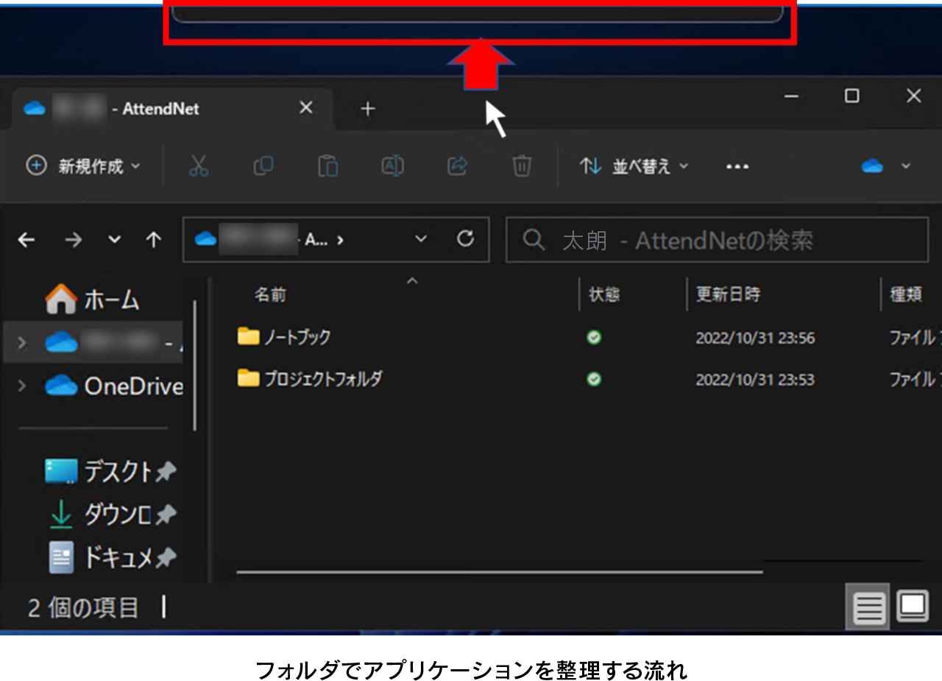Switch to large thumbnails view
Viewport: 942px width, 681px height.
[913, 607]
